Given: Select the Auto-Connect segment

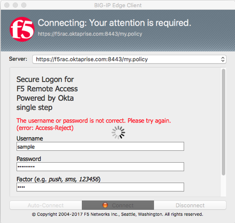Looking at the screenshot, I should pyautogui.click(x=46, y=205).
